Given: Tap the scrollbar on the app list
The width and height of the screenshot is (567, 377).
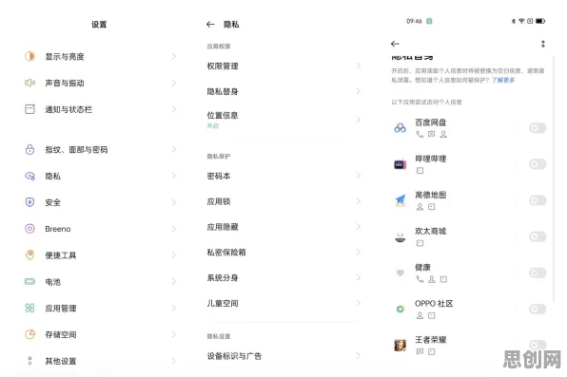Looking at the screenshot, I should tap(554, 179).
